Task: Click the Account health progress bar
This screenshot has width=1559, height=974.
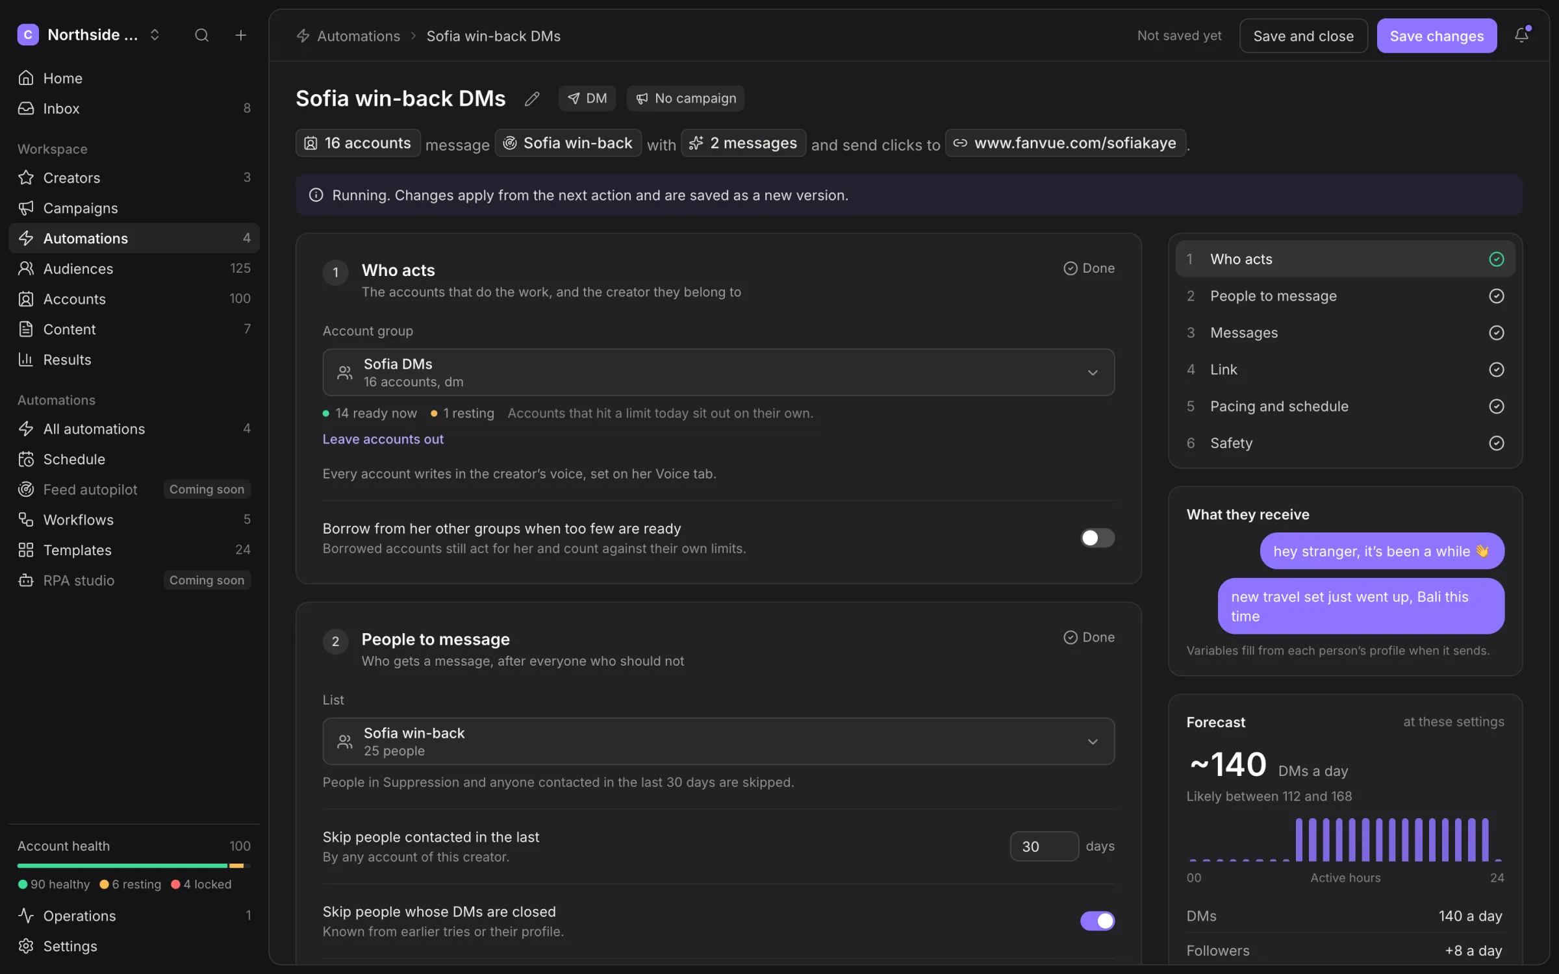Action: point(134,866)
